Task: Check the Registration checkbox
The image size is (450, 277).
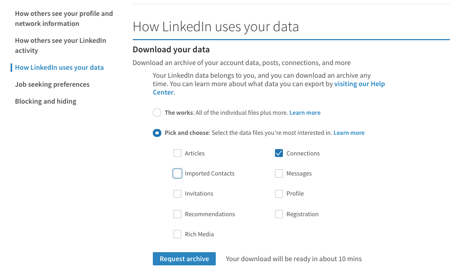Action: coord(279,214)
